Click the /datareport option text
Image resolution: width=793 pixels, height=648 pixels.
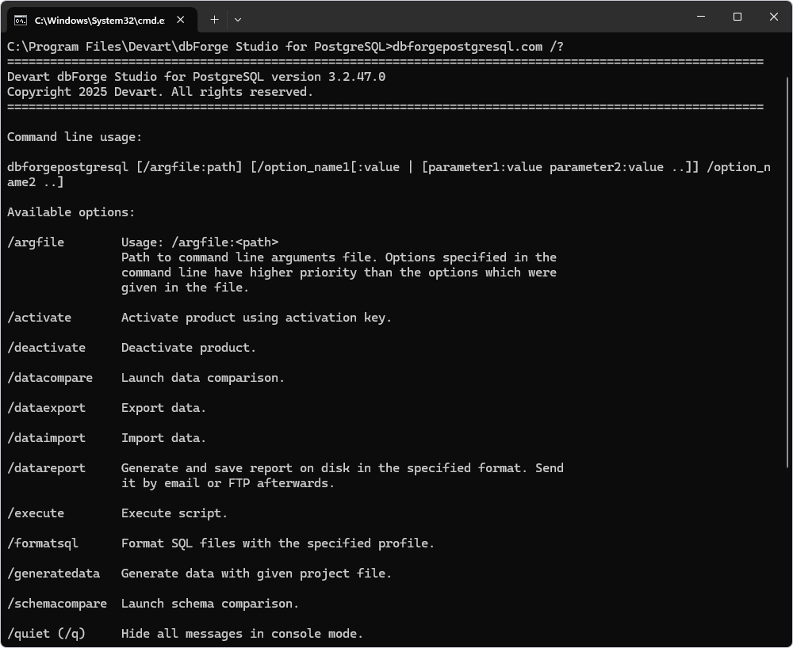tap(46, 468)
